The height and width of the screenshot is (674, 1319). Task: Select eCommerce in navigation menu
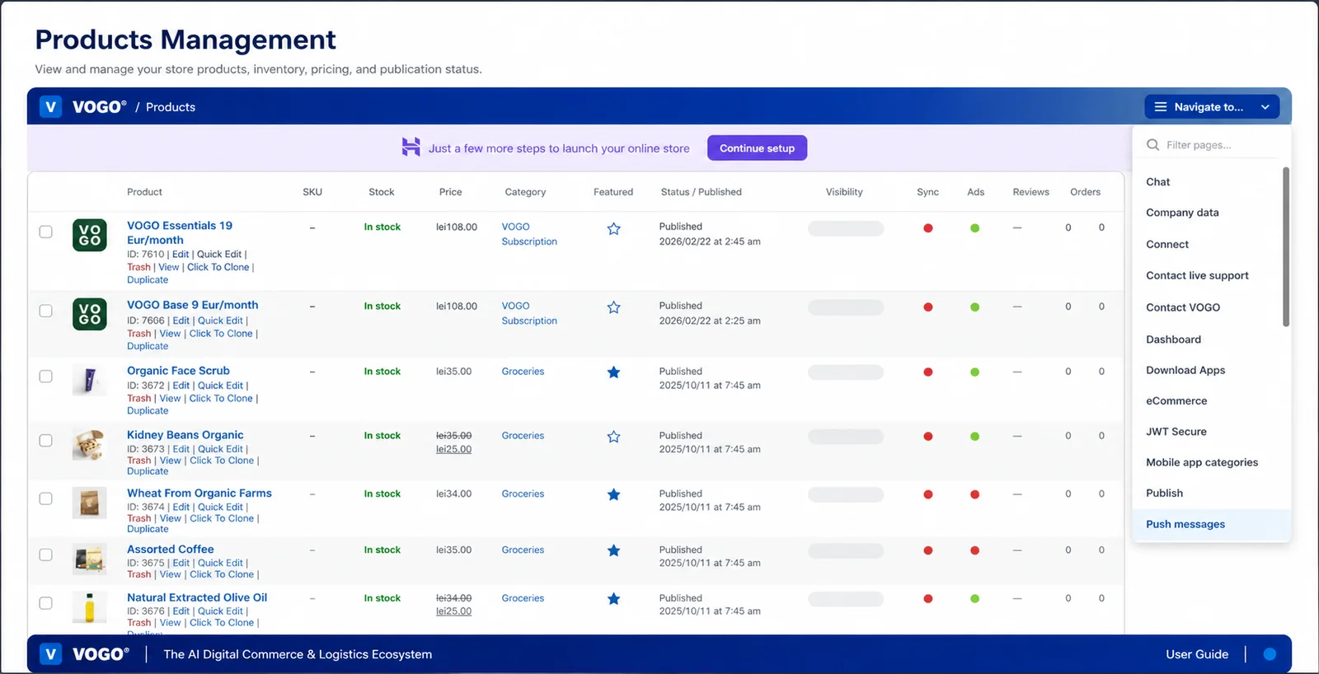[x=1176, y=401]
